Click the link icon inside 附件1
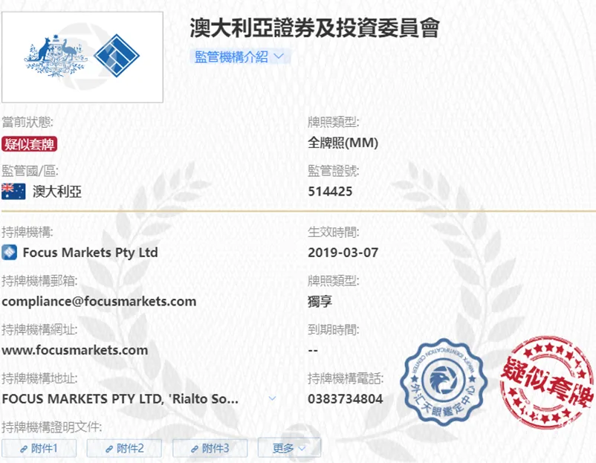This screenshot has width=596, height=463. click(24, 449)
